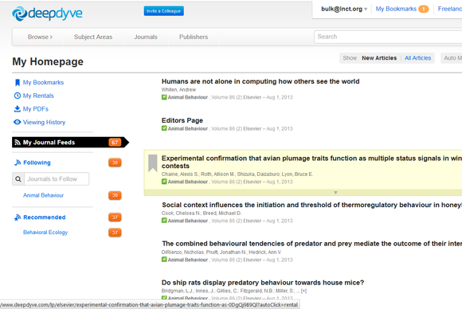Open the Following feed list
This screenshot has height=309, width=462.
tap(37, 162)
